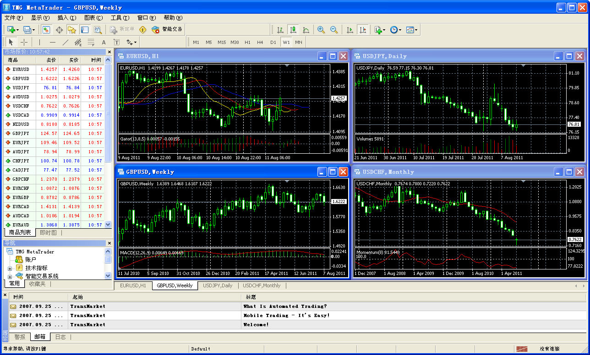Select the H4 timeframe button
The height and width of the screenshot is (355, 590).
[260, 42]
